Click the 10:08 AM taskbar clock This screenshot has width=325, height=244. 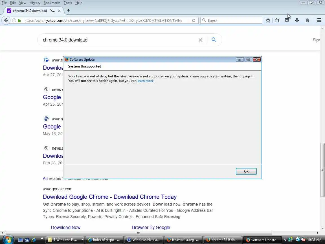(314, 240)
